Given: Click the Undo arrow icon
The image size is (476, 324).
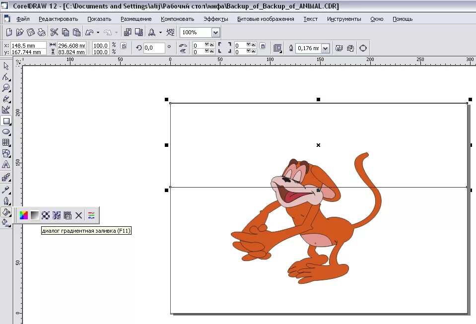Looking at the screenshot, I should tap(89, 32).
